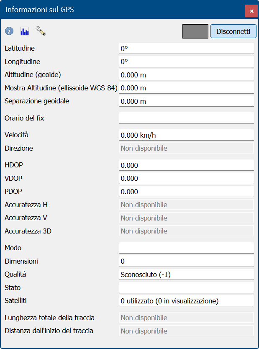Click the PDOP label
This screenshot has width=259, height=349.
tap(13, 191)
